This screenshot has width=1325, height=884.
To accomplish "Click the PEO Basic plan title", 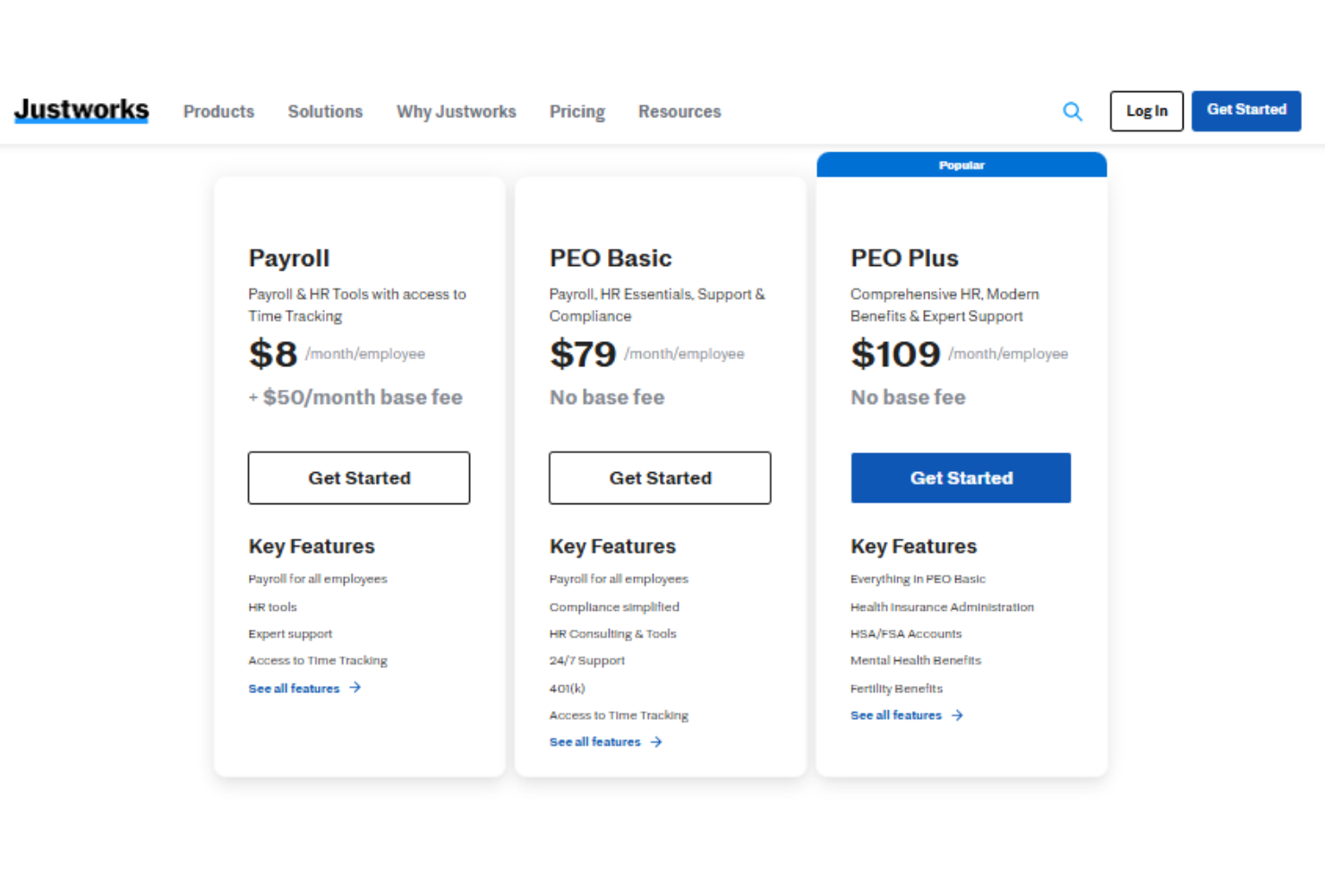I will pos(611,258).
